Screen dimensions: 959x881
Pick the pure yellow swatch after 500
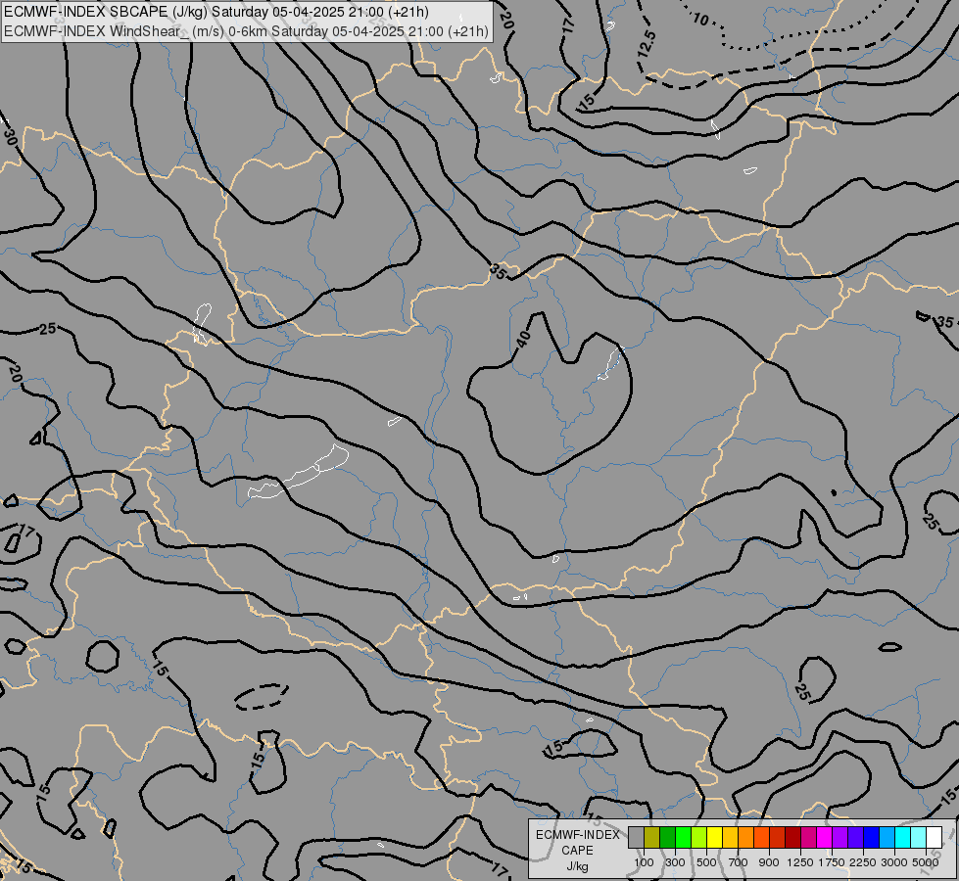click(x=714, y=837)
